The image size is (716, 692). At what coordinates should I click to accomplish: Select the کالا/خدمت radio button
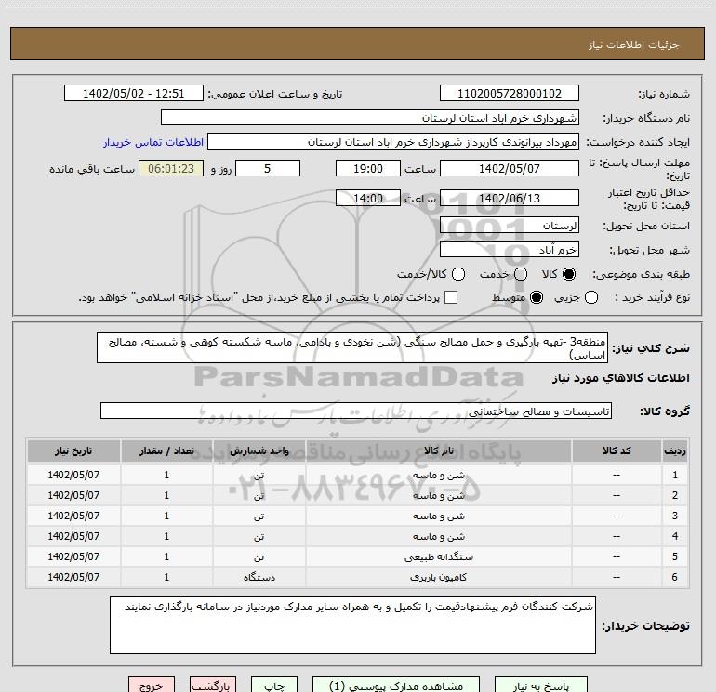click(458, 274)
